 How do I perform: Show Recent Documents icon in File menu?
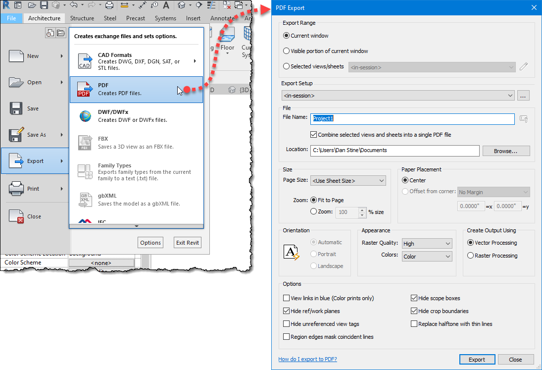click(50, 33)
